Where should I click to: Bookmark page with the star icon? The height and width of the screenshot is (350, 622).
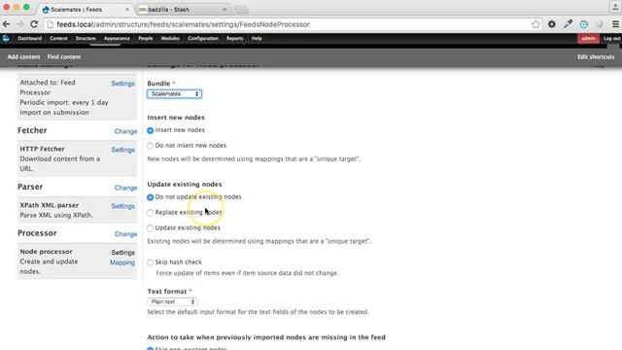click(x=536, y=24)
